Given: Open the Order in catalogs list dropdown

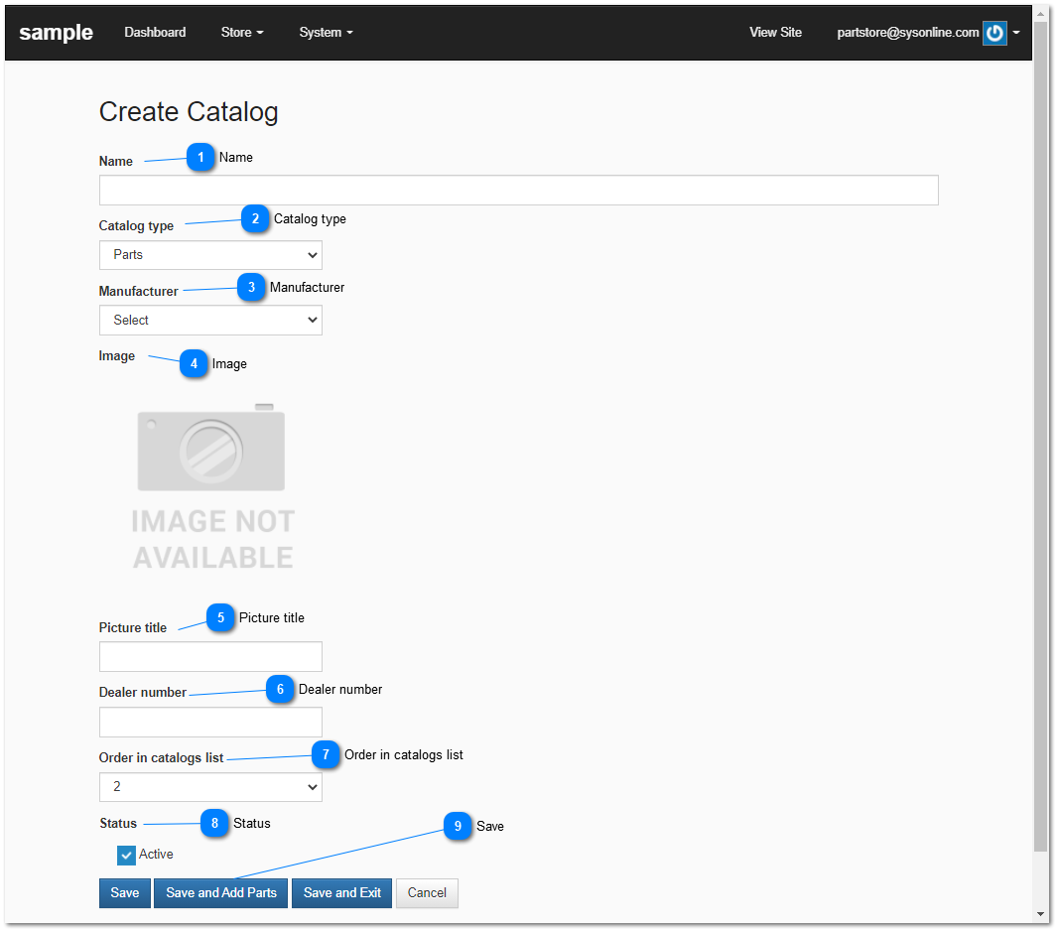Looking at the screenshot, I should click(x=210, y=787).
